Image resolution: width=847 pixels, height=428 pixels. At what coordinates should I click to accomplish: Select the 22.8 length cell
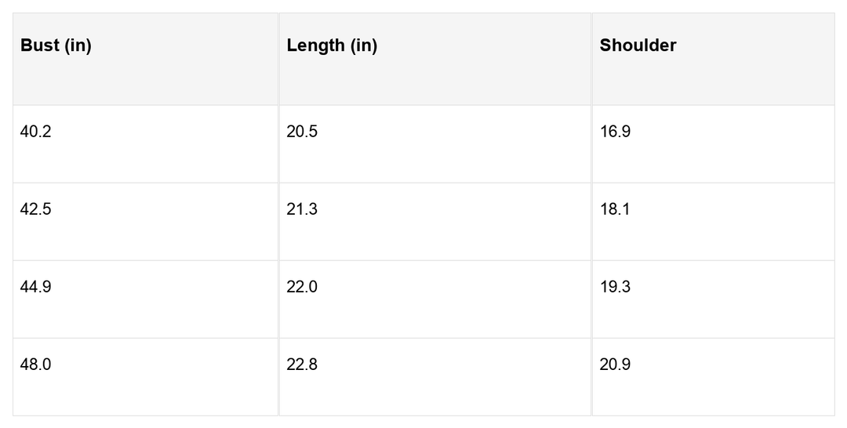click(302, 365)
